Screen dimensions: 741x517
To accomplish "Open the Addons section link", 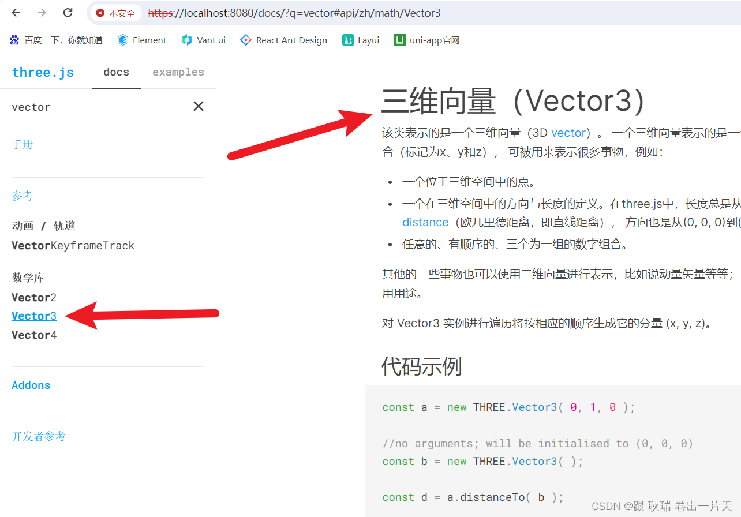I will [31, 385].
